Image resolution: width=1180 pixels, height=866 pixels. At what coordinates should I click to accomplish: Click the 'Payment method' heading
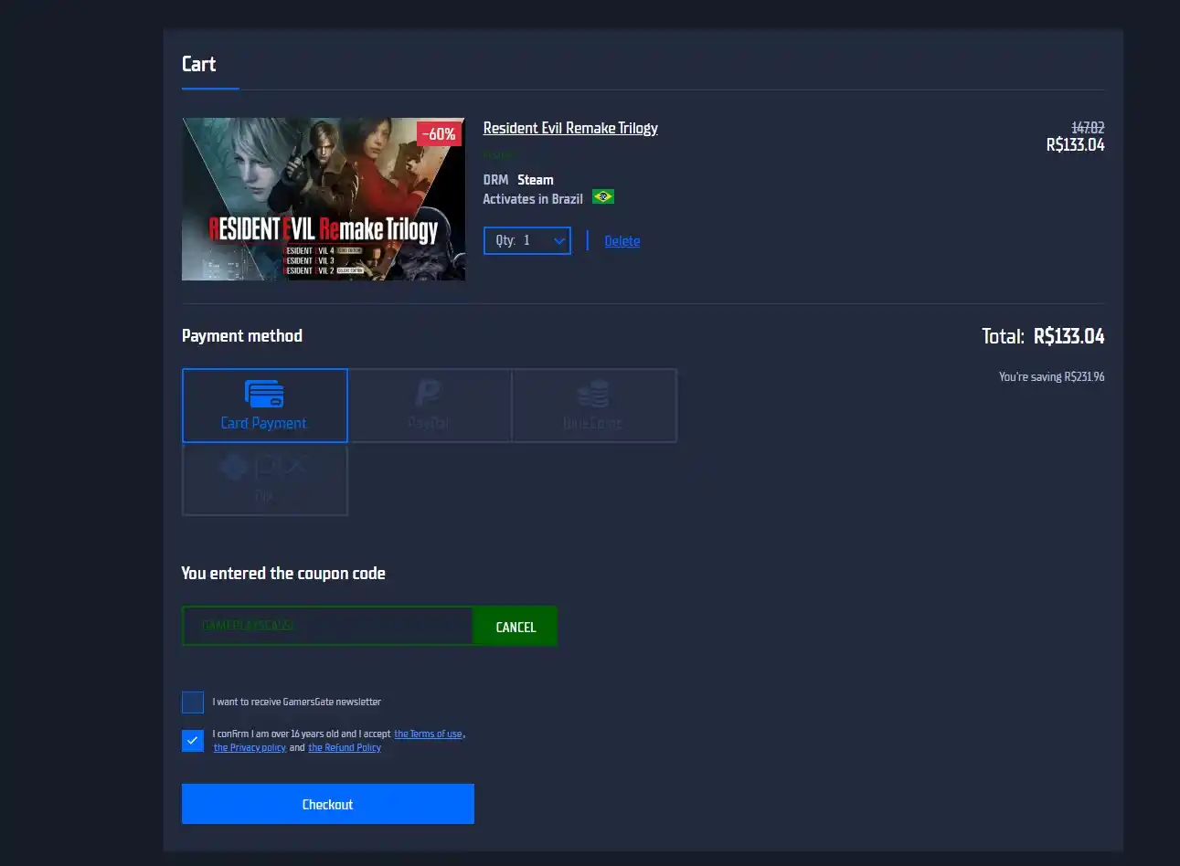coord(242,335)
